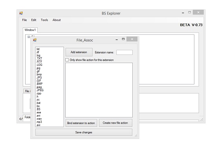Click Create new file action button

(115, 123)
